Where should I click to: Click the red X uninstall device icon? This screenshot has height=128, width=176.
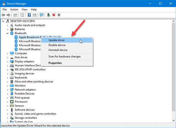(x=54, y=15)
